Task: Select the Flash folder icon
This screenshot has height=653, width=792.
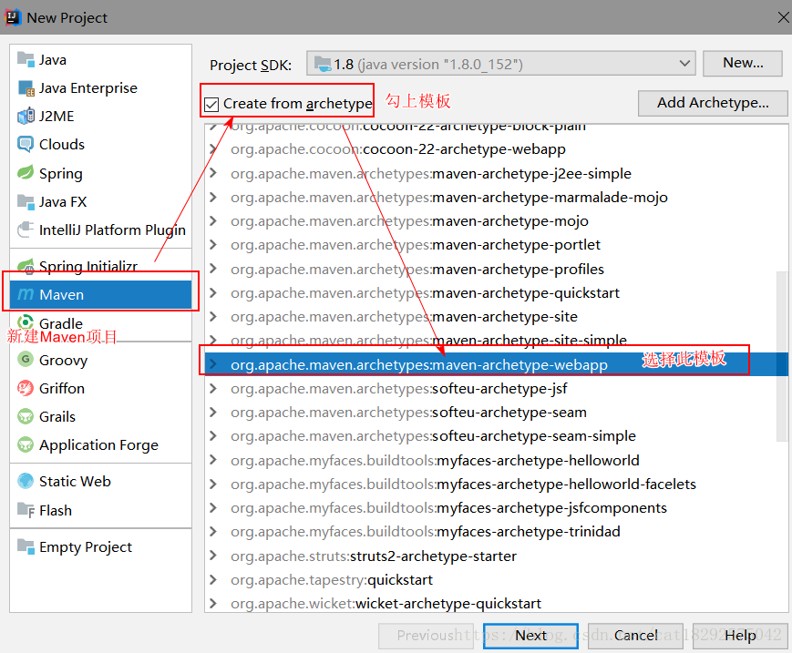Action: pos(26,510)
